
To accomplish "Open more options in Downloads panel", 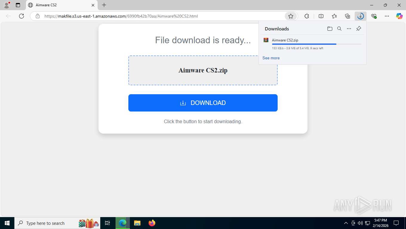I will pyautogui.click(x=349, y=29).
